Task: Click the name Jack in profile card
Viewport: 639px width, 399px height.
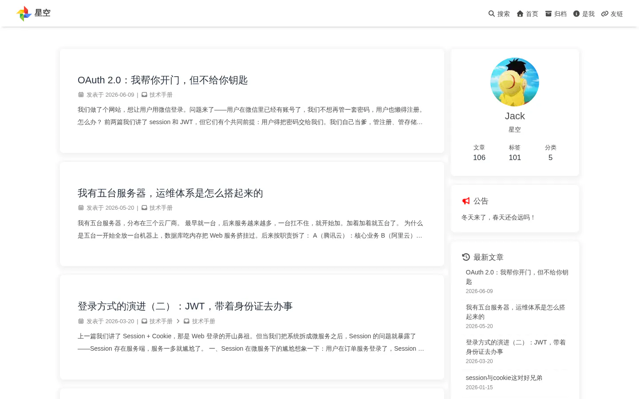Action: [515, 116]
